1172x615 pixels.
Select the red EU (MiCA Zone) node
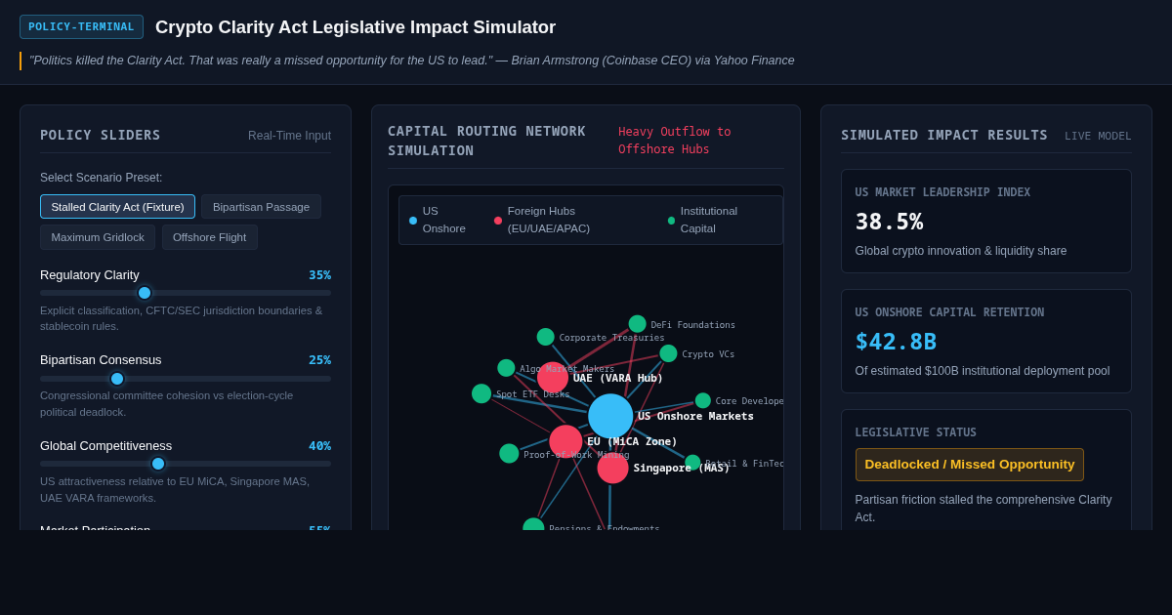565,441
